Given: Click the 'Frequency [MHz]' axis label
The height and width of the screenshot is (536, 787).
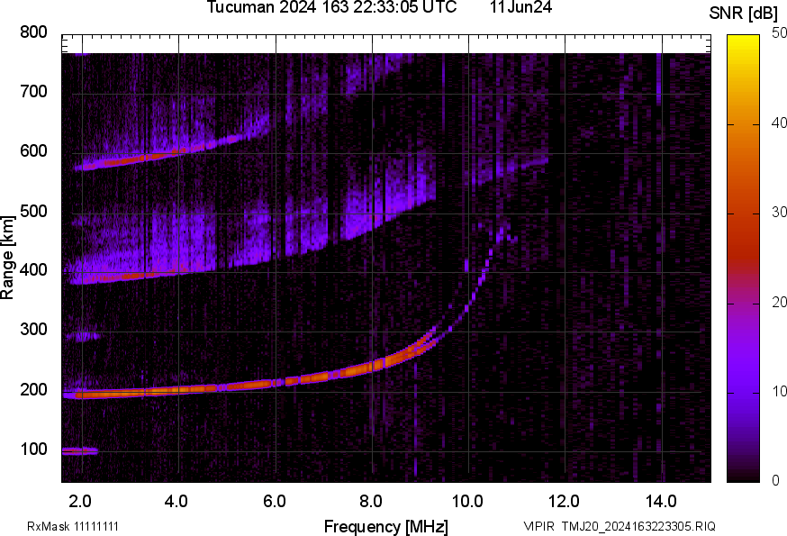Looking at the screenshot, I should [x=386, y=526].
